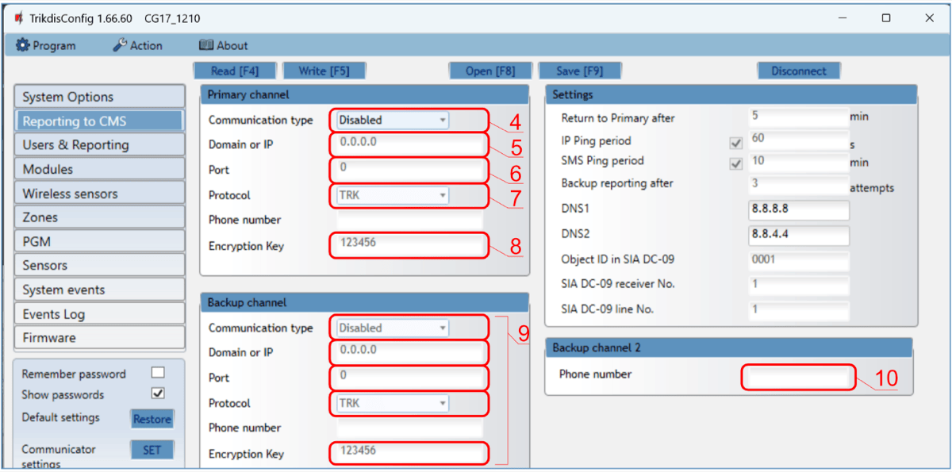Enable the Remember password checkbox
Screen dimensions: 952x472
click(x=158, y=373)
